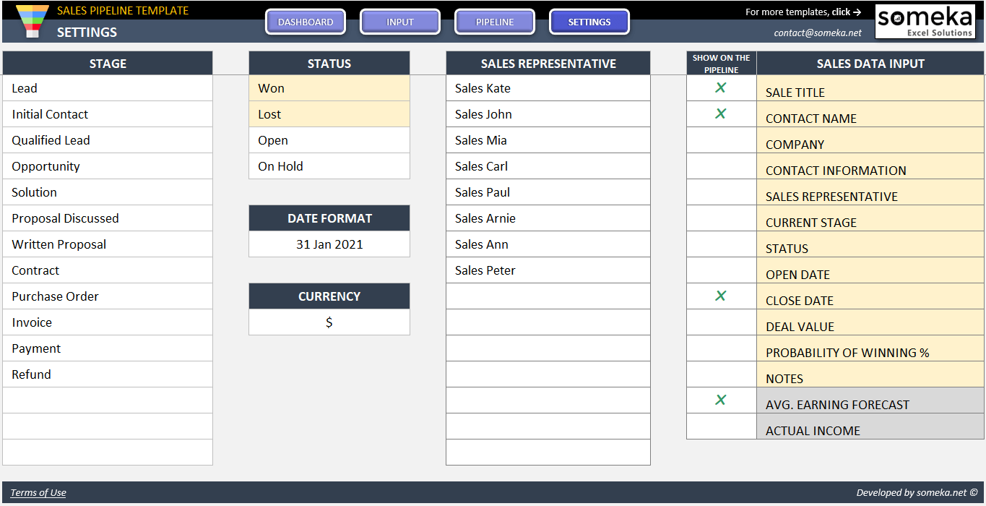Select the 'Sales Arnie' cell
This screenshot has height=506, width=986.
(548, 218)
